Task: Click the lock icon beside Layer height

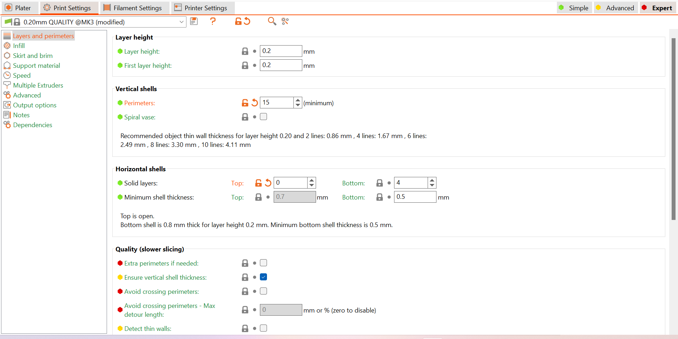Action: coord(245,51)
